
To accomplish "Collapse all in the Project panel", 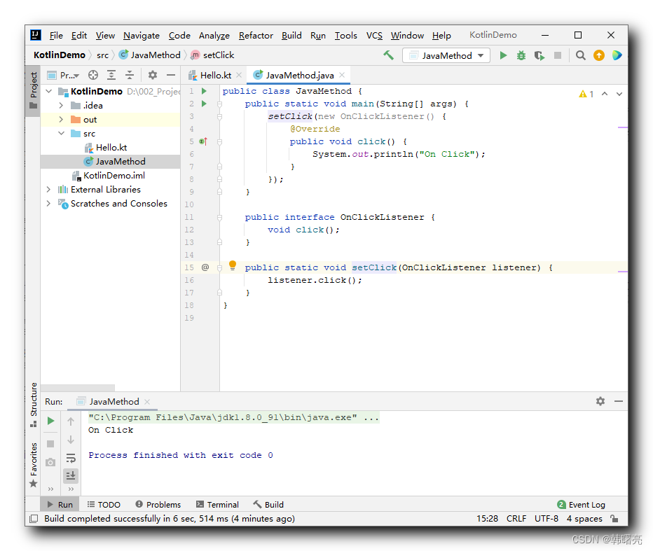I will (130, 75).
